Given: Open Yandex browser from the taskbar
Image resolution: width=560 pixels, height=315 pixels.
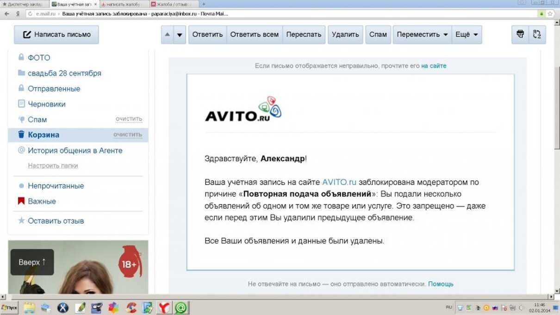Looking at the screenshot, I should [x=164, y=308].
